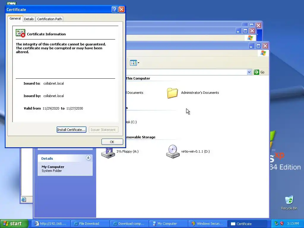Click OK in the Certificate dialog
Viewport: 304px width, 228px height.
pyautogui.click(x=112, y=142)
